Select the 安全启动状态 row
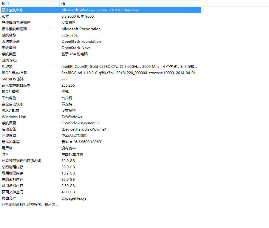 click(101, 104)
